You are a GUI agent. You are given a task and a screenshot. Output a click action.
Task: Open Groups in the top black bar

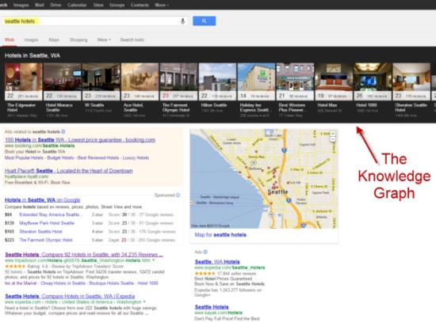click(x=117, y=5)
